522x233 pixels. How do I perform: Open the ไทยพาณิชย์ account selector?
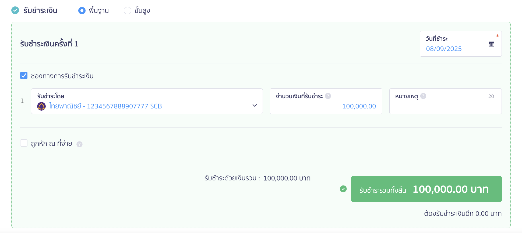click(135, 106)
